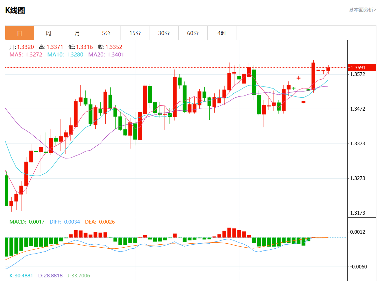The image size is (385, 281).
Task: Click the MA20 indicator label
Action: pyautogui.click(x=106, y=54)
